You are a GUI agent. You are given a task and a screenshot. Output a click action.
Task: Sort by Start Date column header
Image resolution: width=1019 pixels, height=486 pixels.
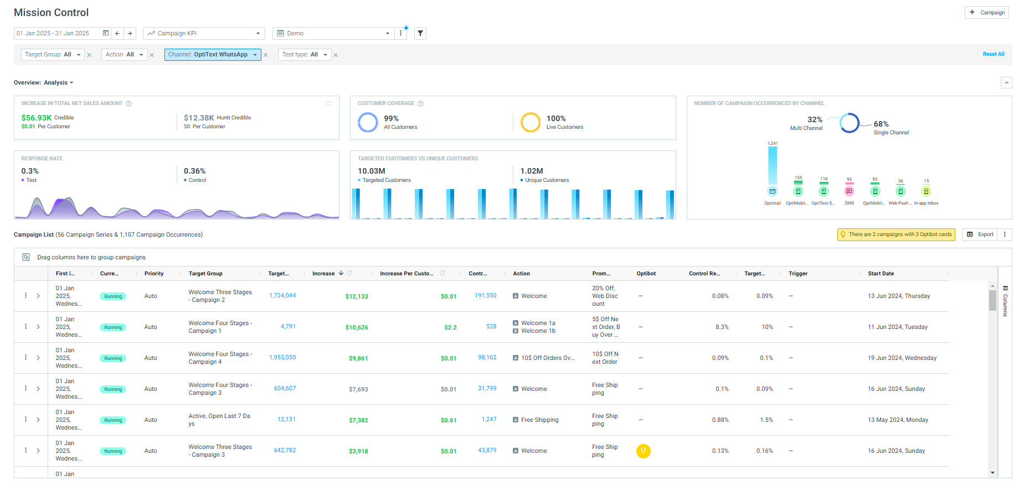881,274
